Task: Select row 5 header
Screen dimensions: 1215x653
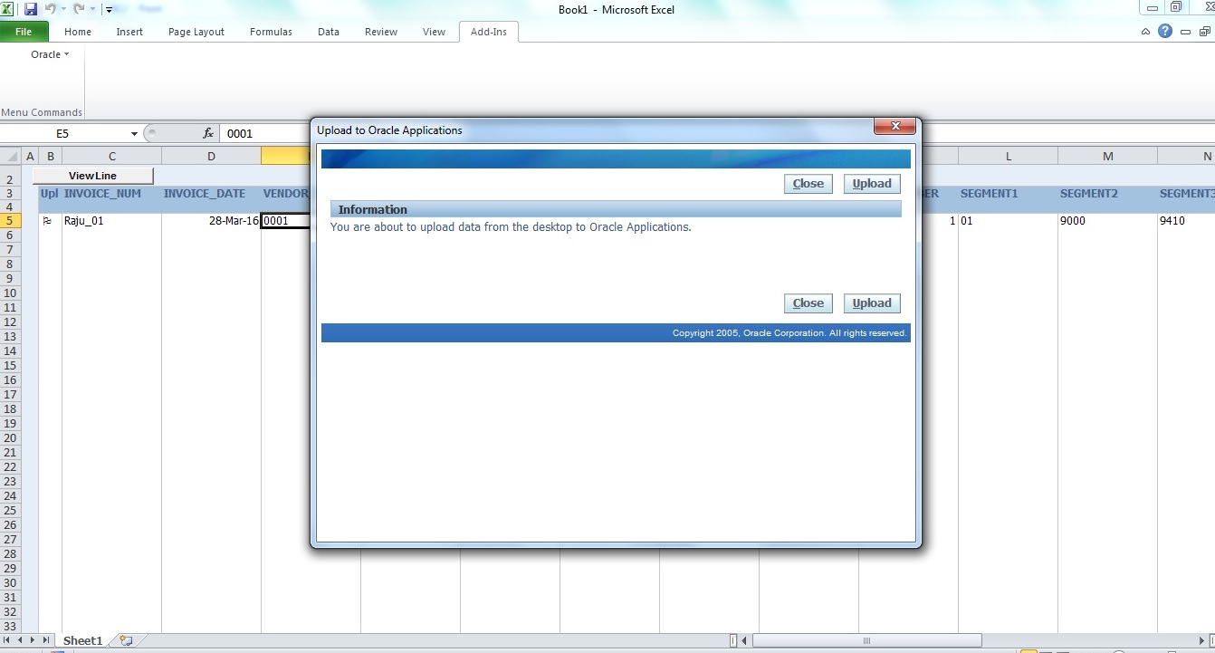Action: (x=11, y=220)
